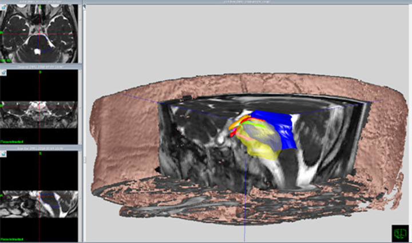Viewport: 412px width, 243px height.
Task: Click the camera icon in the axial view
Action: coord(3,7)
